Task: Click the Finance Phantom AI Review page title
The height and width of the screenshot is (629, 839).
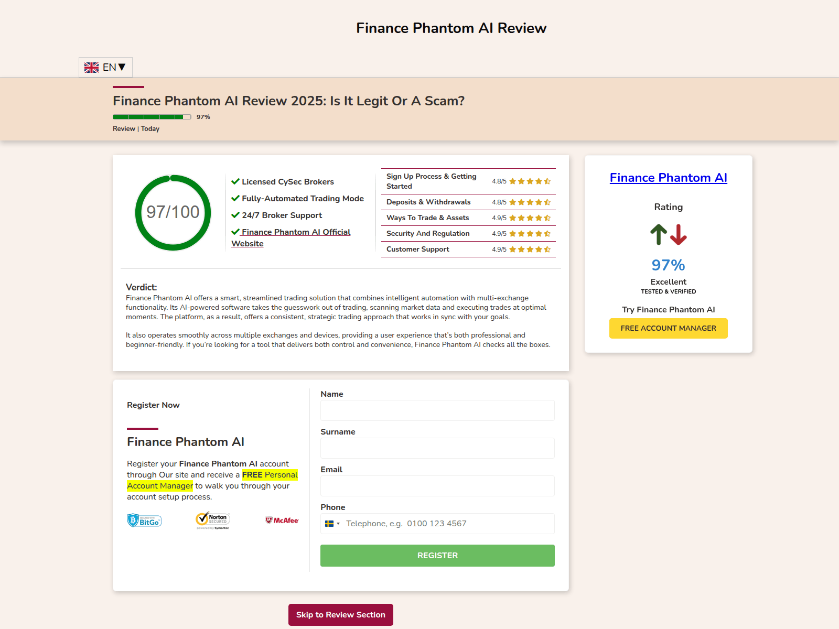Action: [451, 28]
